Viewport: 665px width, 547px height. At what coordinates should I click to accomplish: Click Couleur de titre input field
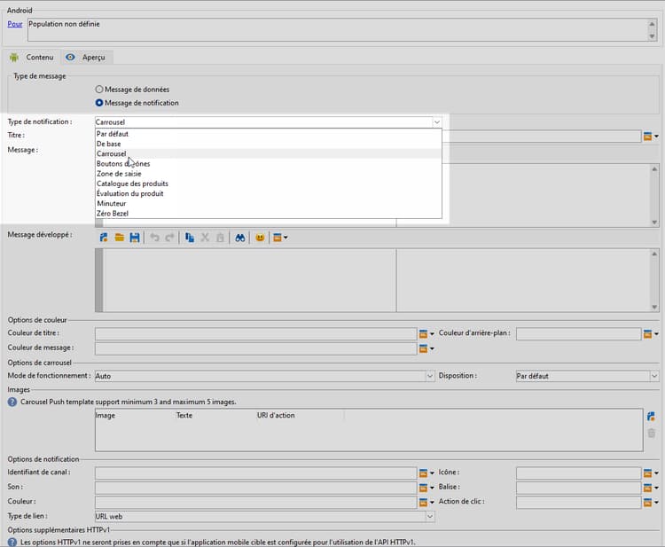pyautogui.click(x=255, y=334)
